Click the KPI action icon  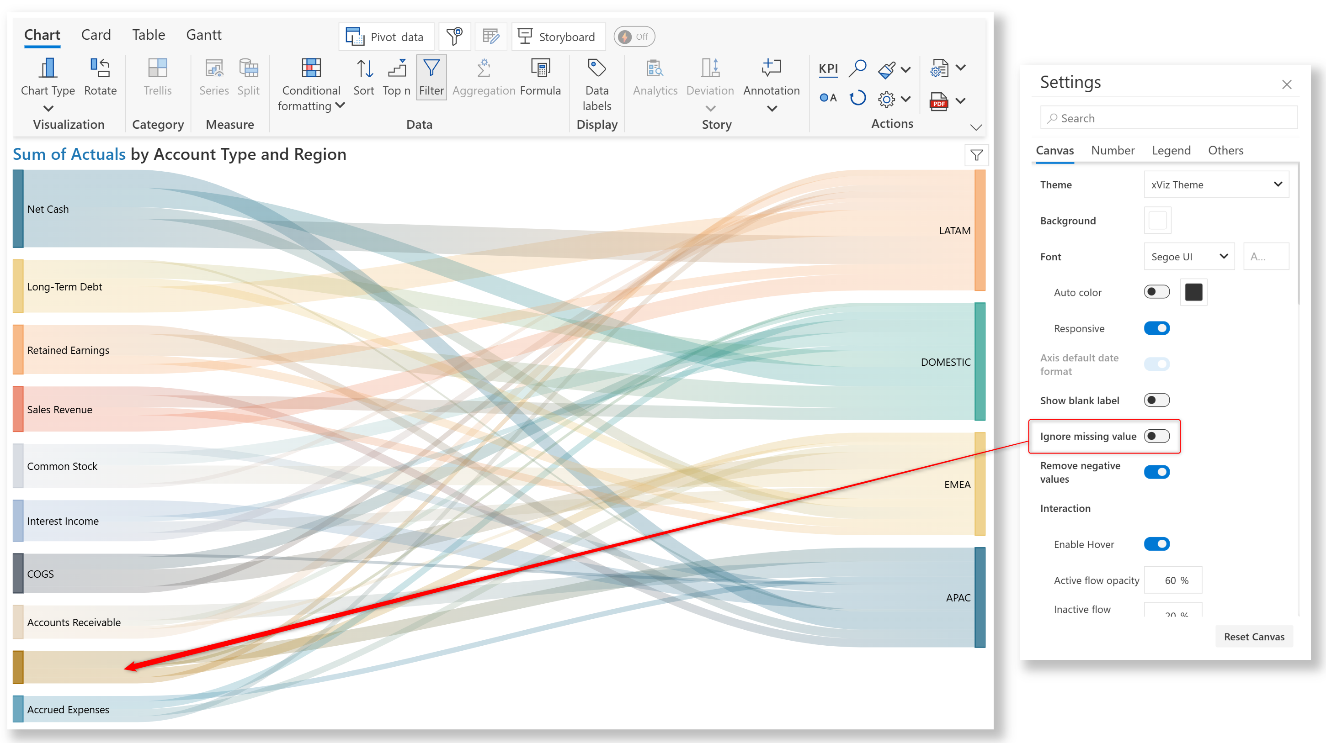(828, 69)
